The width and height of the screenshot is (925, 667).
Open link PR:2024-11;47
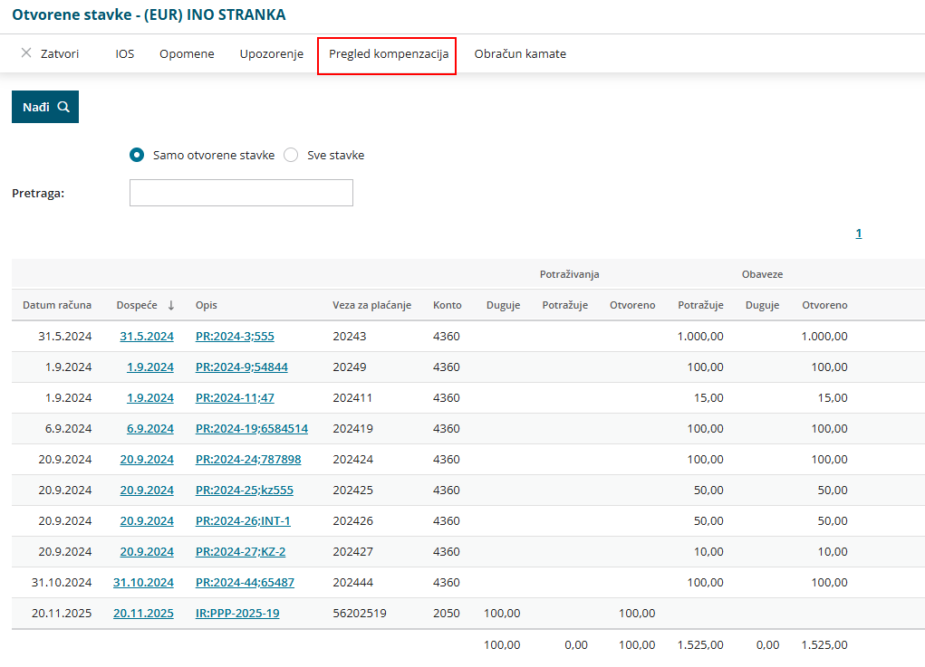tap(235, 397)
